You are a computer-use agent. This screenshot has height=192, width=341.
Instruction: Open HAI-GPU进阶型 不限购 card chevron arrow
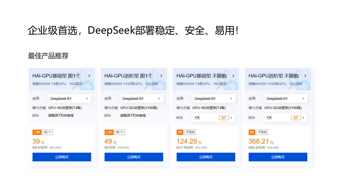click(305, 76)
